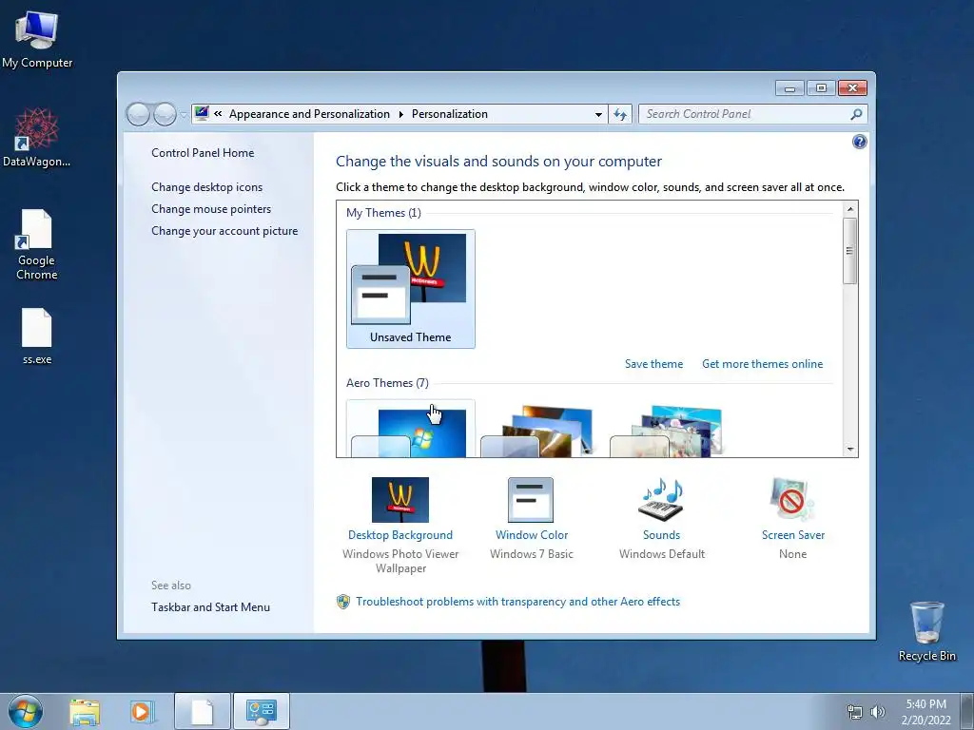Click the refresh button beside address bar

(620, 114)
